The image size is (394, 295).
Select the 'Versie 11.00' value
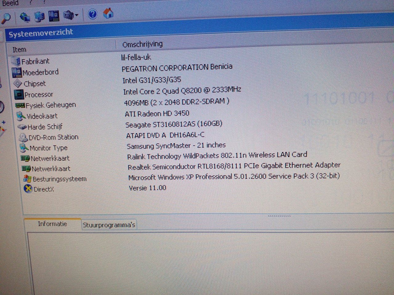tap(147, 188)
